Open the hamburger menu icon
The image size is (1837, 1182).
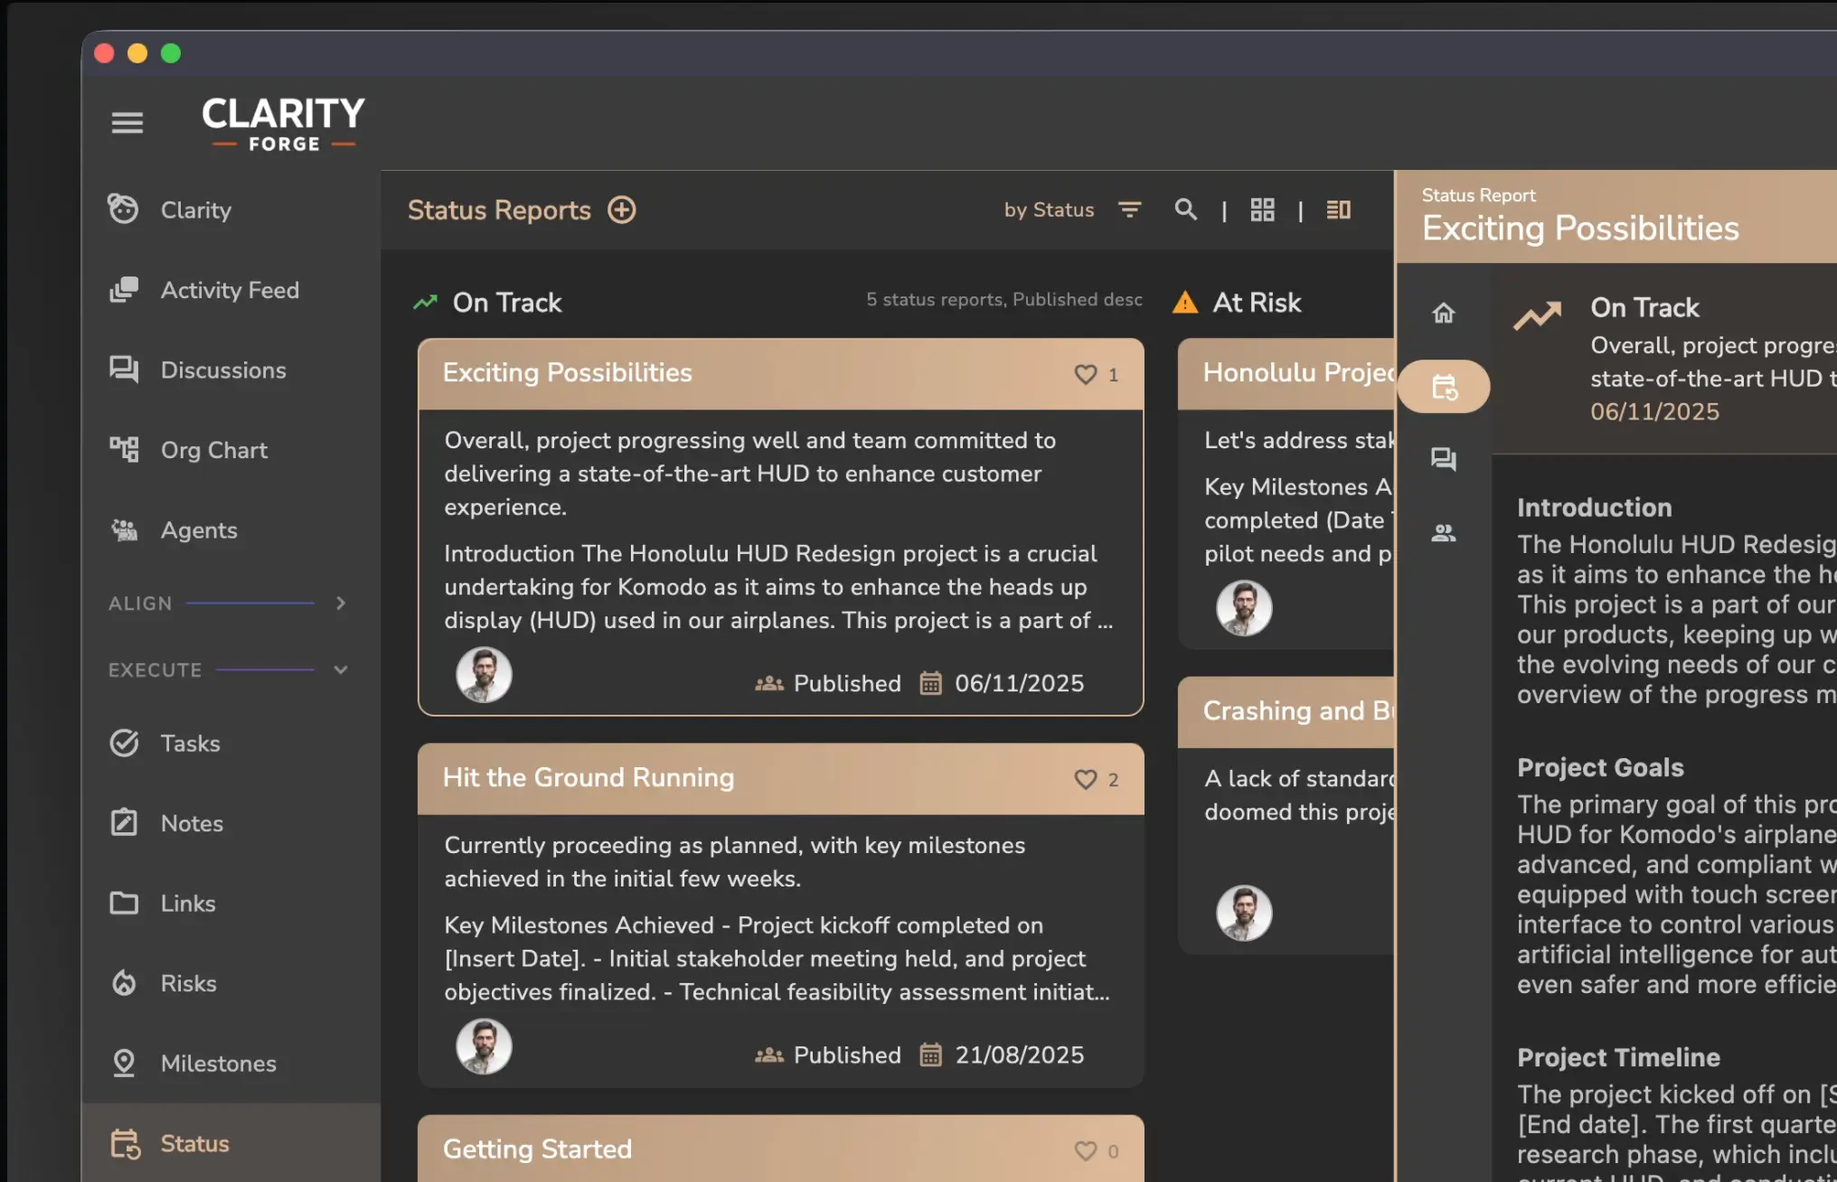(127, 122)
